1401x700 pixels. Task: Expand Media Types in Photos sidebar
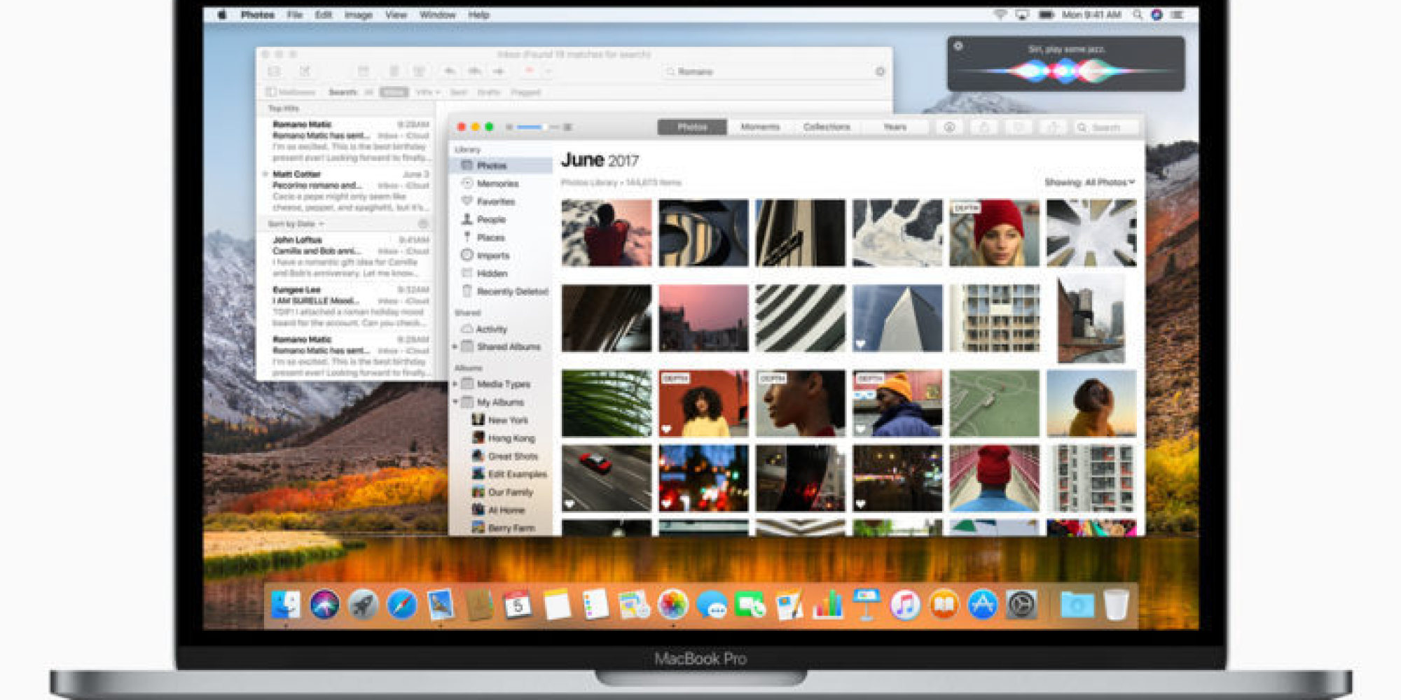coord(455,384)
